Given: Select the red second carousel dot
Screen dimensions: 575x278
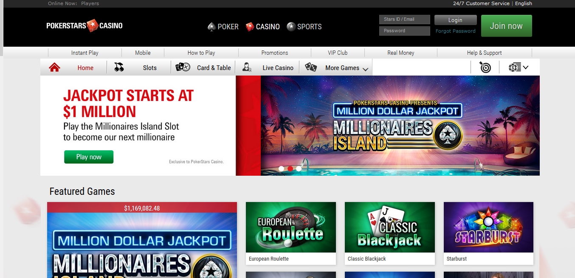Looking at the screenshot, I should tap(290, 168).
